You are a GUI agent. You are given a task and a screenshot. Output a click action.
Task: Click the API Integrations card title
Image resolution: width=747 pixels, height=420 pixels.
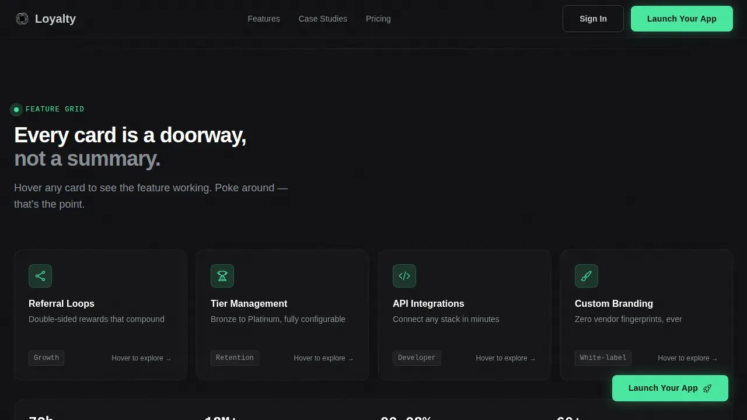(428, 303)
